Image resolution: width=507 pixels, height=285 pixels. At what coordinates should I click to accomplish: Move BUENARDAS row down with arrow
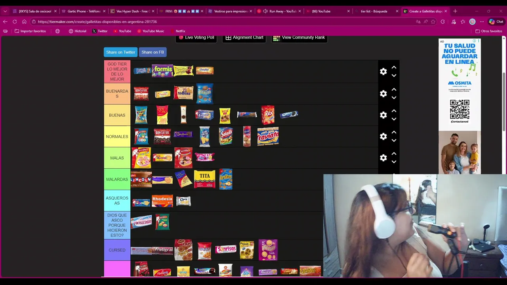[394, 98]
